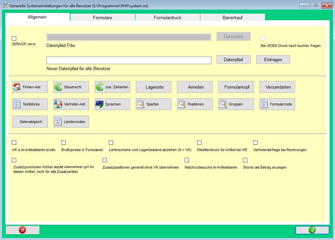This screenshot has width=335, height=240.
Task: Check Zusatzpositionen Artikel nicht übernehmen
Action: point(14,160)
